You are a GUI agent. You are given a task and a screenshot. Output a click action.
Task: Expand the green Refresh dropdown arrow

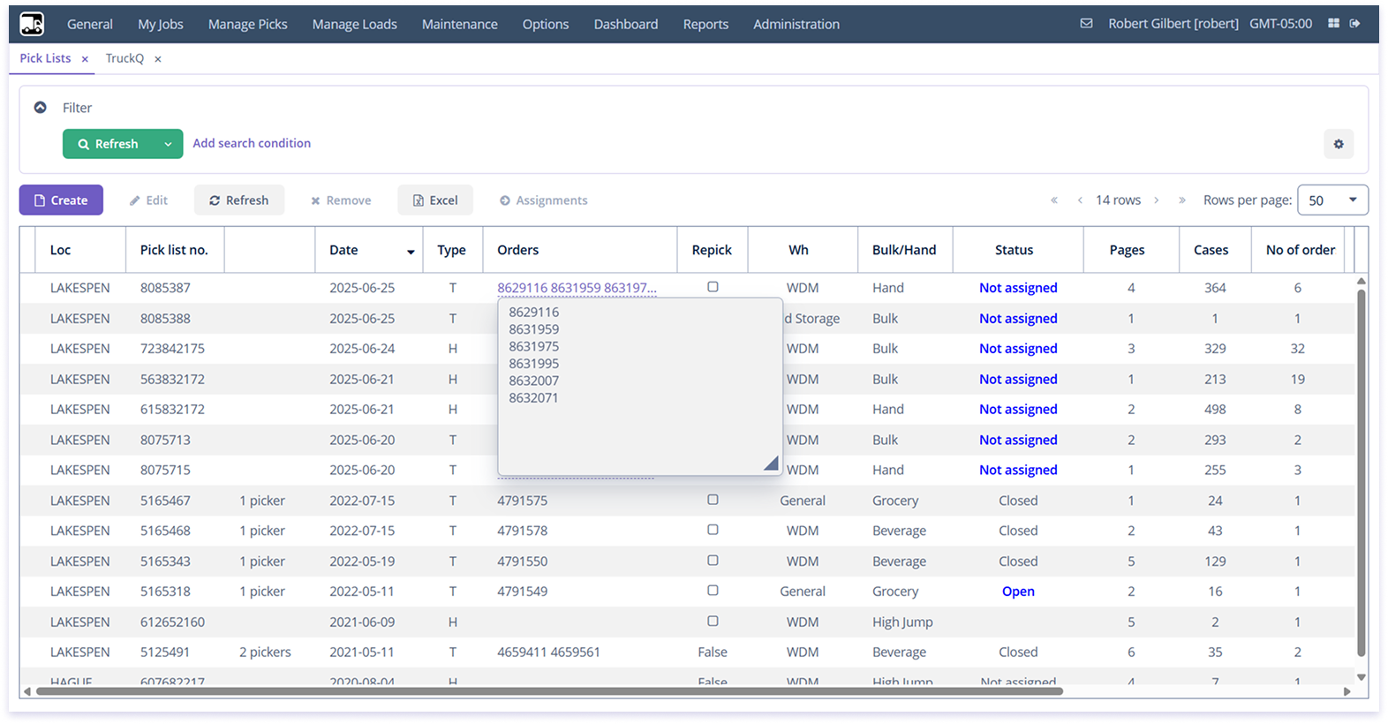point(168,144)
